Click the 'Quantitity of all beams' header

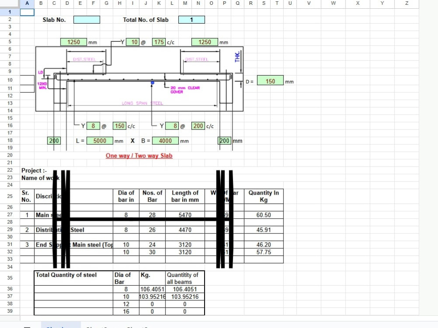click(185, 278)
